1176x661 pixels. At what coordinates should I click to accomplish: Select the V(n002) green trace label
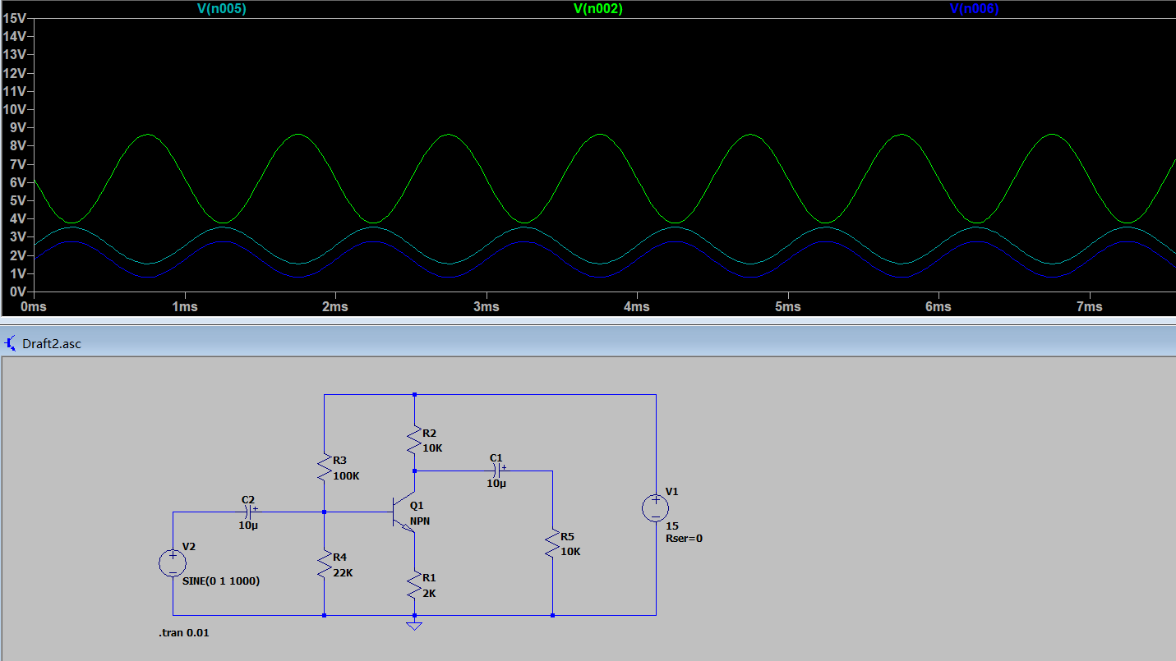click(597, 9)
